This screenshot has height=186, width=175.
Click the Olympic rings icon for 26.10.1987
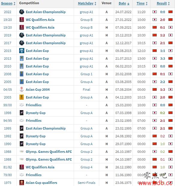[22, 151]
